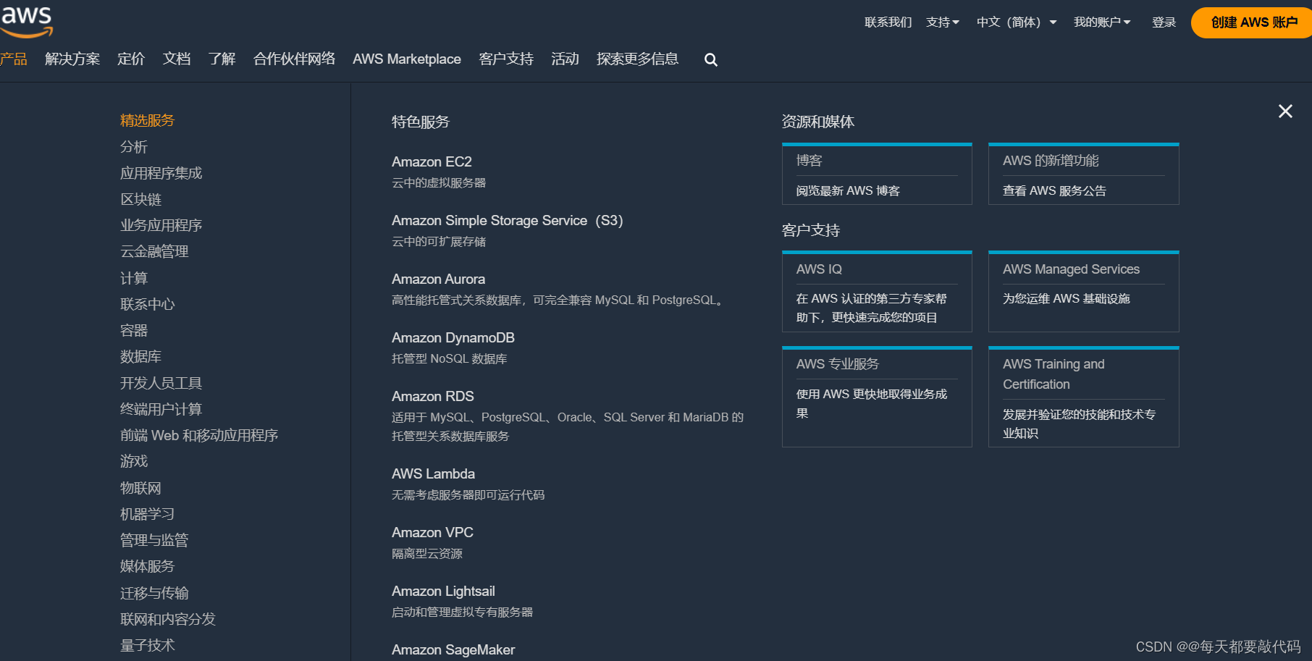Close the products menu panel
The width and height of the screenshot is (1312, 661).
[1285, 111]
